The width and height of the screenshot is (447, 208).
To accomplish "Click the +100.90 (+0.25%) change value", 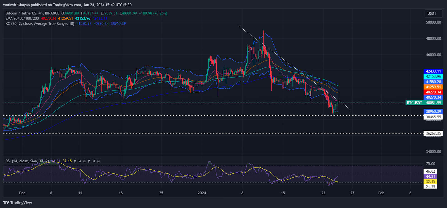I will pos(153,13).
